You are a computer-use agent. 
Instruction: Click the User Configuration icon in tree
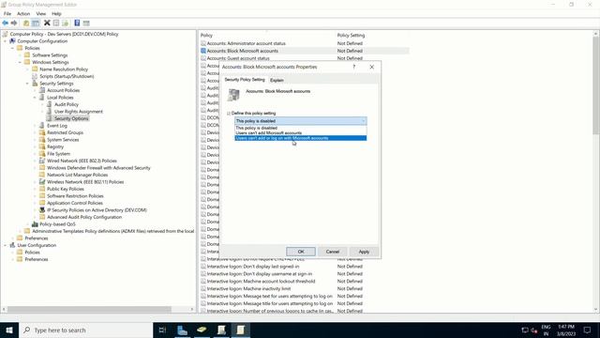coord(12,245)
